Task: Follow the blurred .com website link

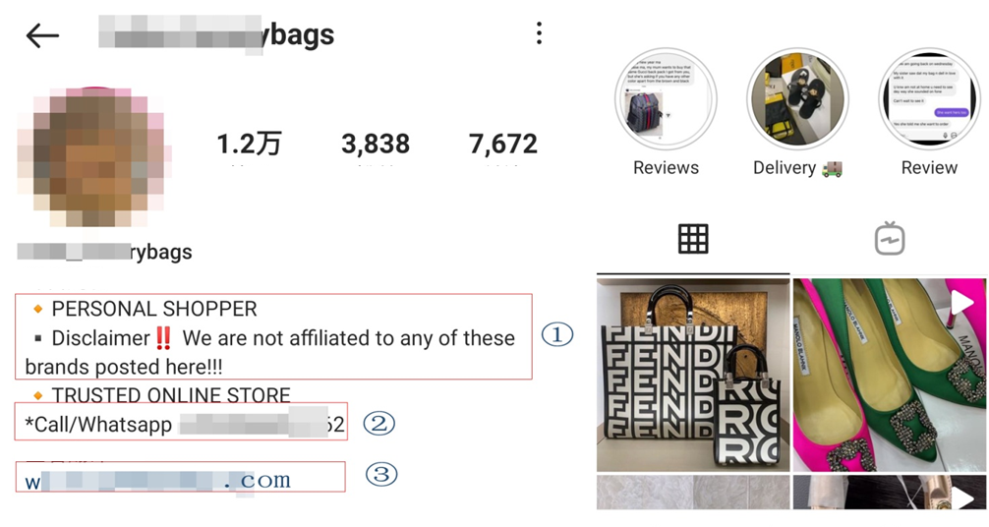Action: click(x=157, y=481)
